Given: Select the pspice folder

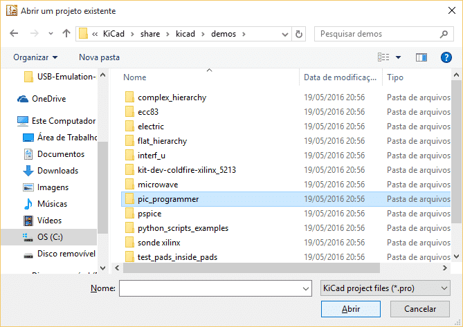Looking at the screenshot, I should [x=286, y=214].
